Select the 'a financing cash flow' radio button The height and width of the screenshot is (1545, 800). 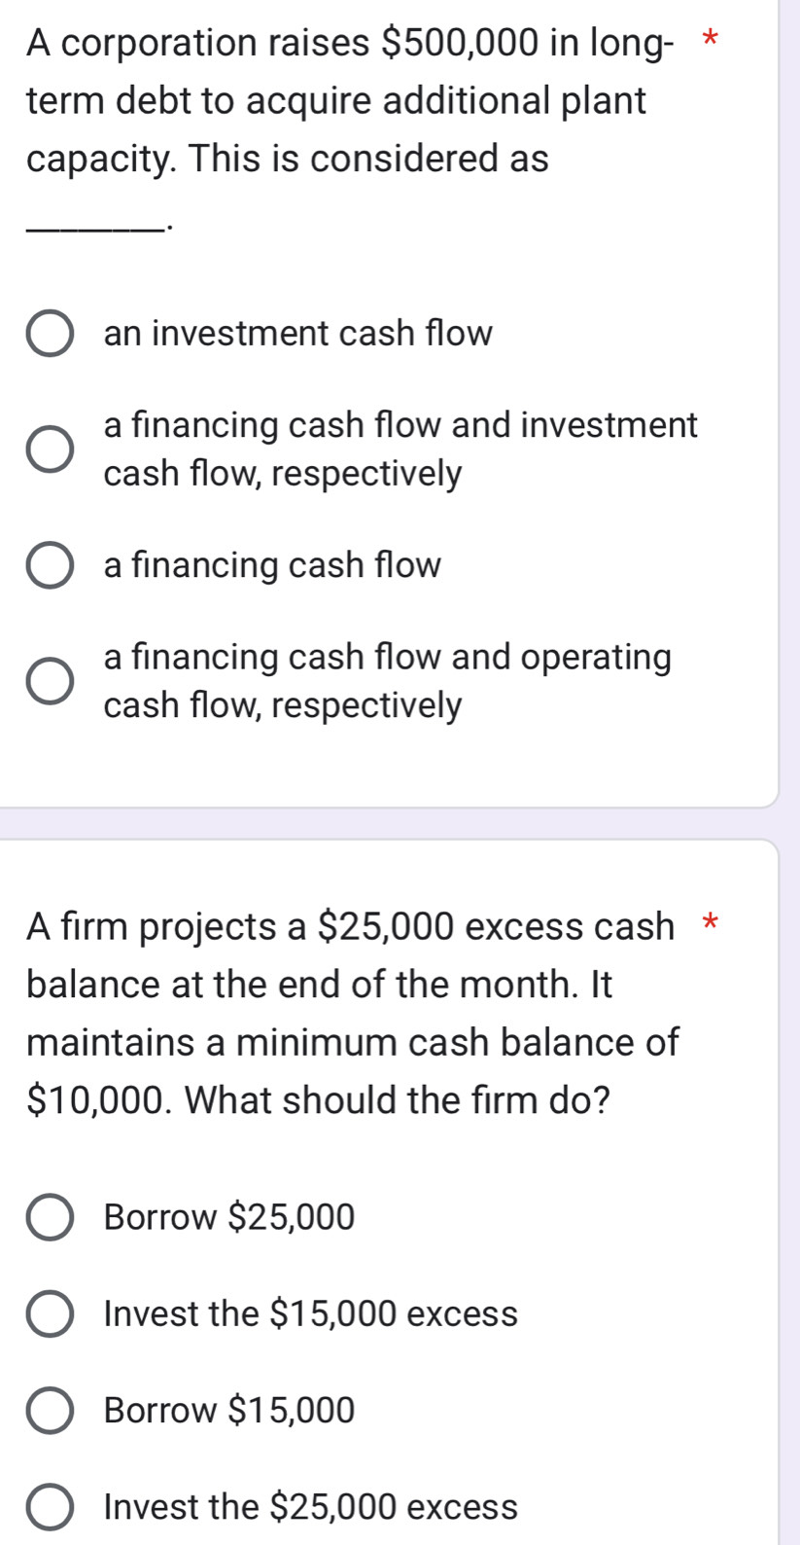point(49,565)
